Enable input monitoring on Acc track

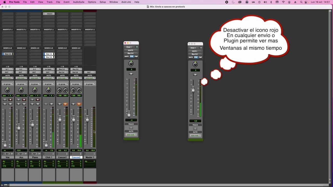pos(18,99)
